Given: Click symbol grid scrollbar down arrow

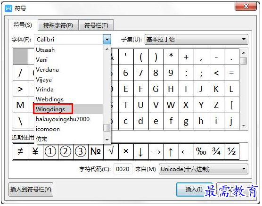Looking at the screenshot, I should (x=244, y=125).
